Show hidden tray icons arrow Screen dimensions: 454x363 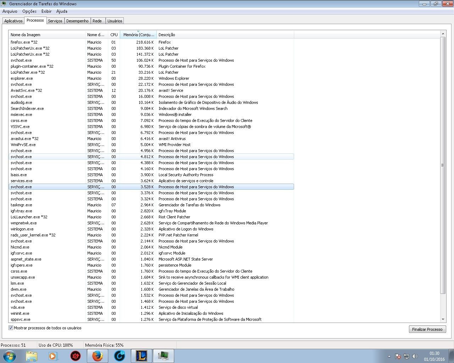click(389, 356)
